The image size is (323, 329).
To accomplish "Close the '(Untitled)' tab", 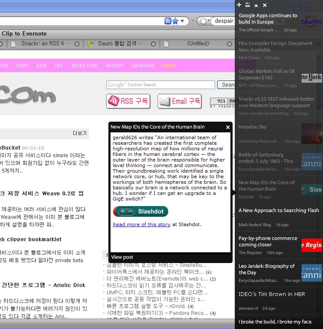I will pos(230,44).
